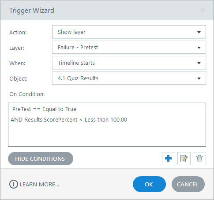Open the LEARN MORE... link
This screenshot has width=214, height=200.
(x=39, y=184)
